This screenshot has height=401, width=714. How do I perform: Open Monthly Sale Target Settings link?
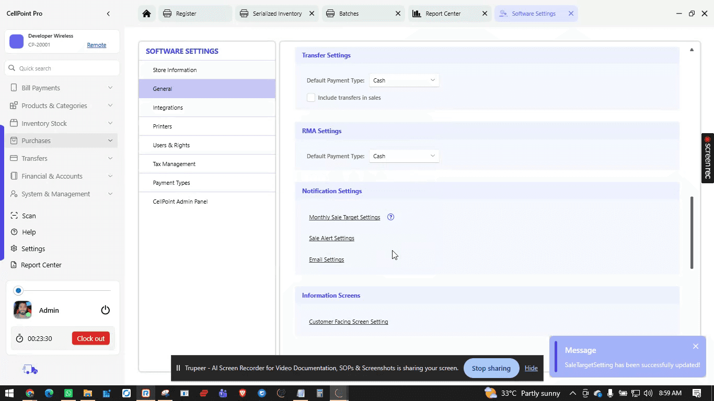[x=344, y=217]
